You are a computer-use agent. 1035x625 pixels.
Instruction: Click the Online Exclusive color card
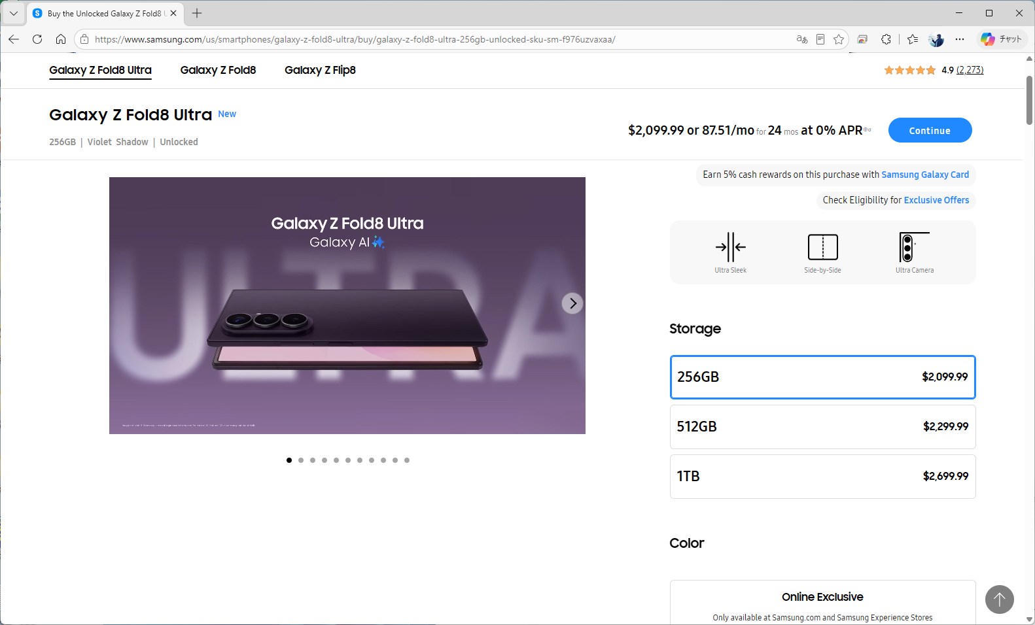point(822,603)
